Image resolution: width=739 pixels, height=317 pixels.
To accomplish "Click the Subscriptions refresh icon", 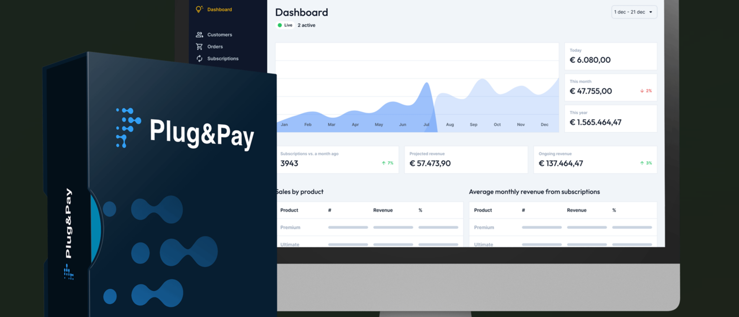I will [x=199, y=59].
